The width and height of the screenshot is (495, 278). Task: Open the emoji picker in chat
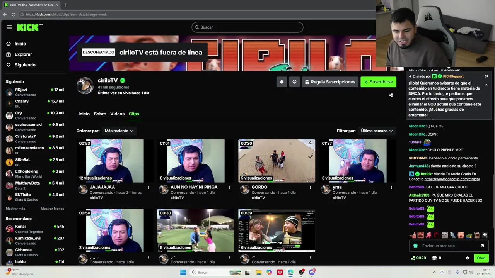pos(482,246)
